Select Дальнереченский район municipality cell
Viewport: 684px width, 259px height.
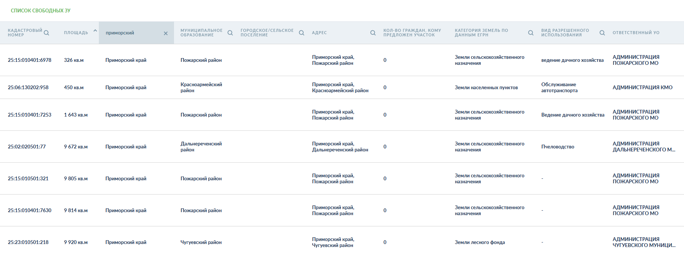pos(201,147)
